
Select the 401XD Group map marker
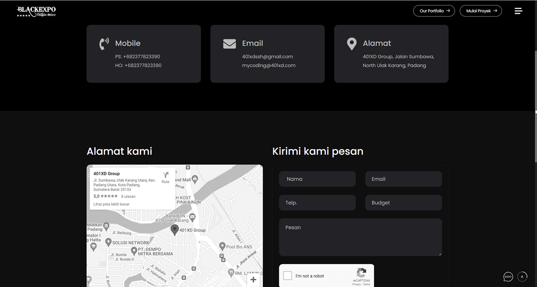tap(175, 230)
